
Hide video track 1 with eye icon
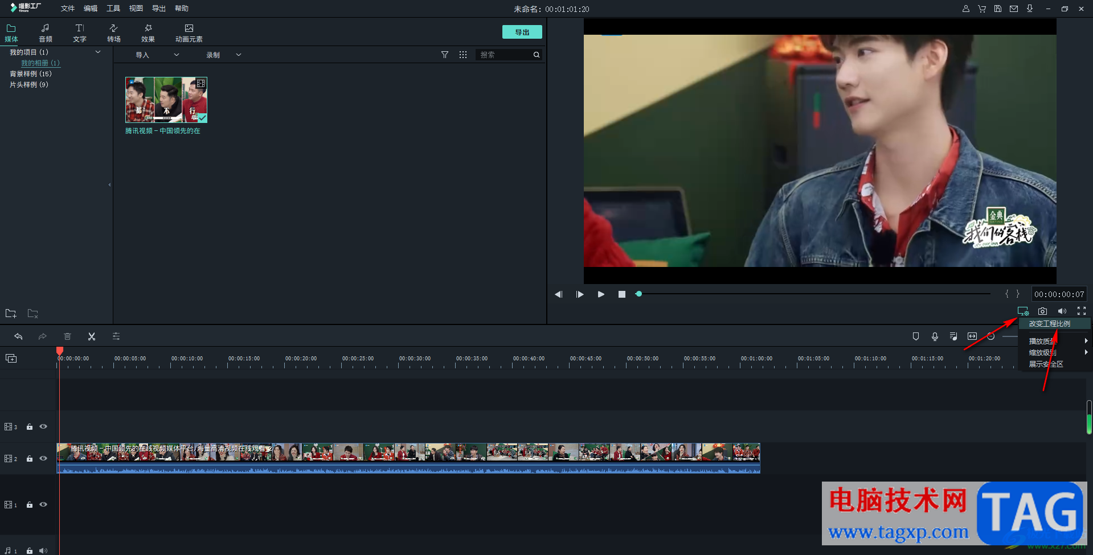coord(43,504)
